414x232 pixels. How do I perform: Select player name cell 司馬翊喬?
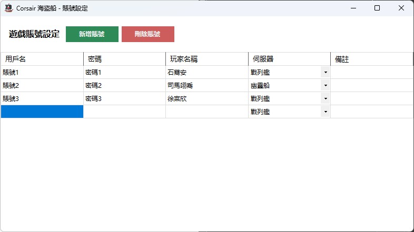click(206, 85)
